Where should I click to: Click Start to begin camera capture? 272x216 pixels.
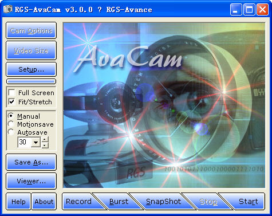coord(248,202)
